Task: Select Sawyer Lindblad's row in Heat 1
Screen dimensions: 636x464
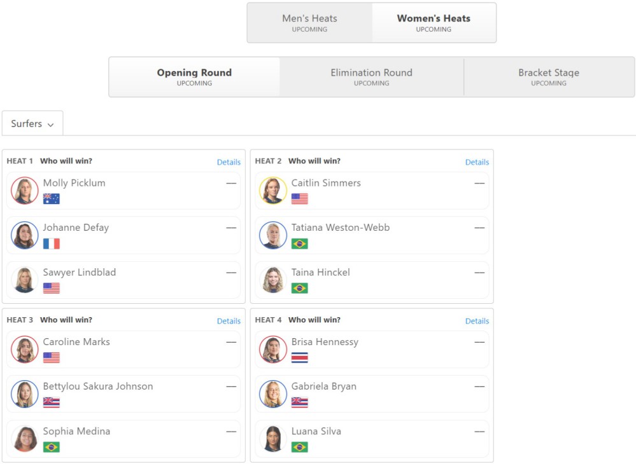Action: point(124,280)
